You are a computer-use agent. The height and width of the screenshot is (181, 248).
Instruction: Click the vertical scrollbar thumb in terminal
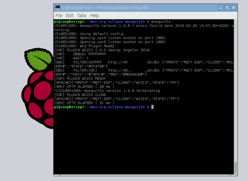click(236, 167)
